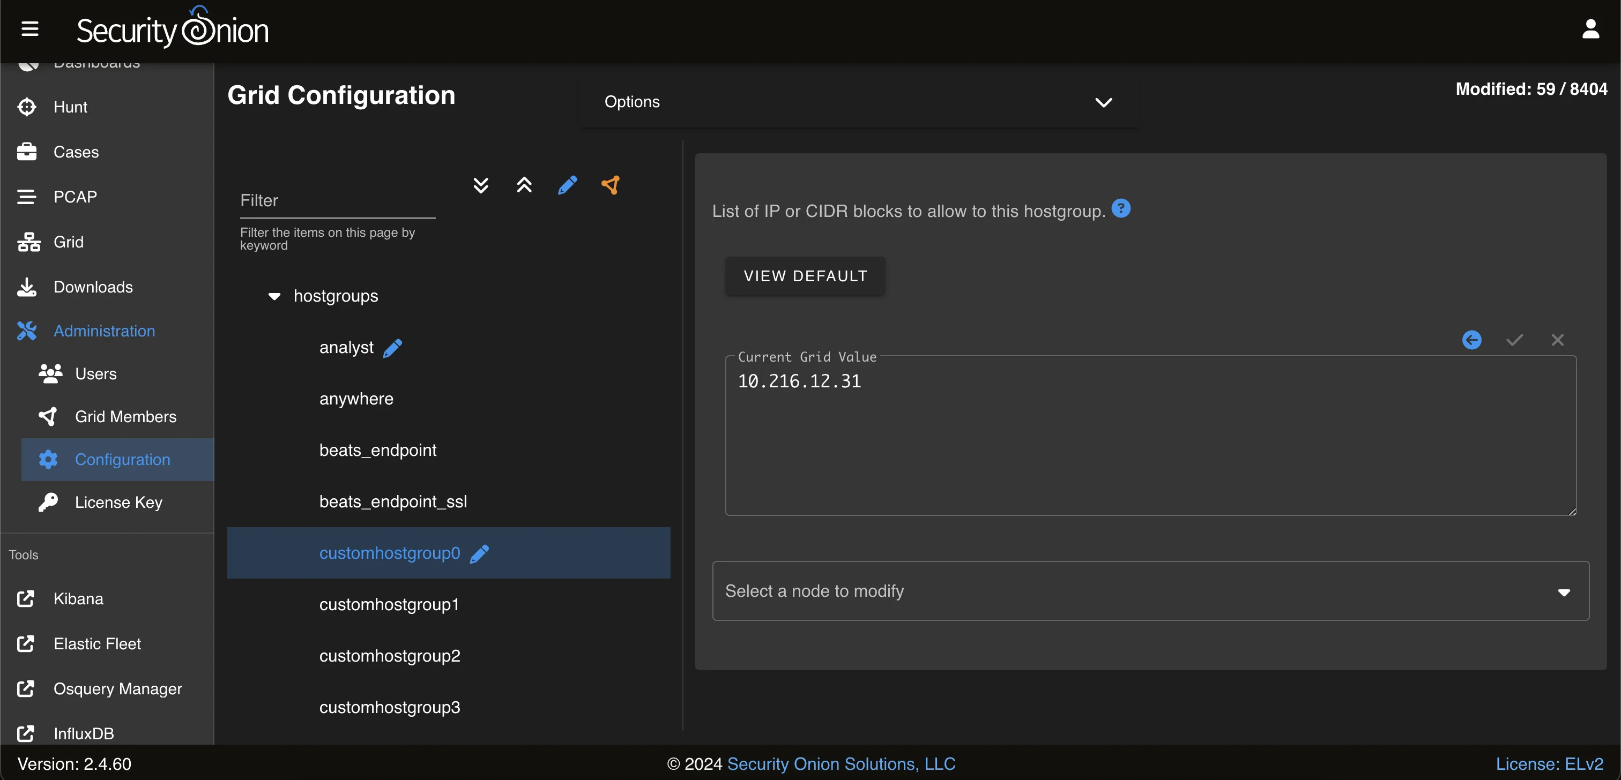Screen dimensions: 1621x780
Task: Open the License Key page
Action: pyautogui.click(x=118, y=502)
